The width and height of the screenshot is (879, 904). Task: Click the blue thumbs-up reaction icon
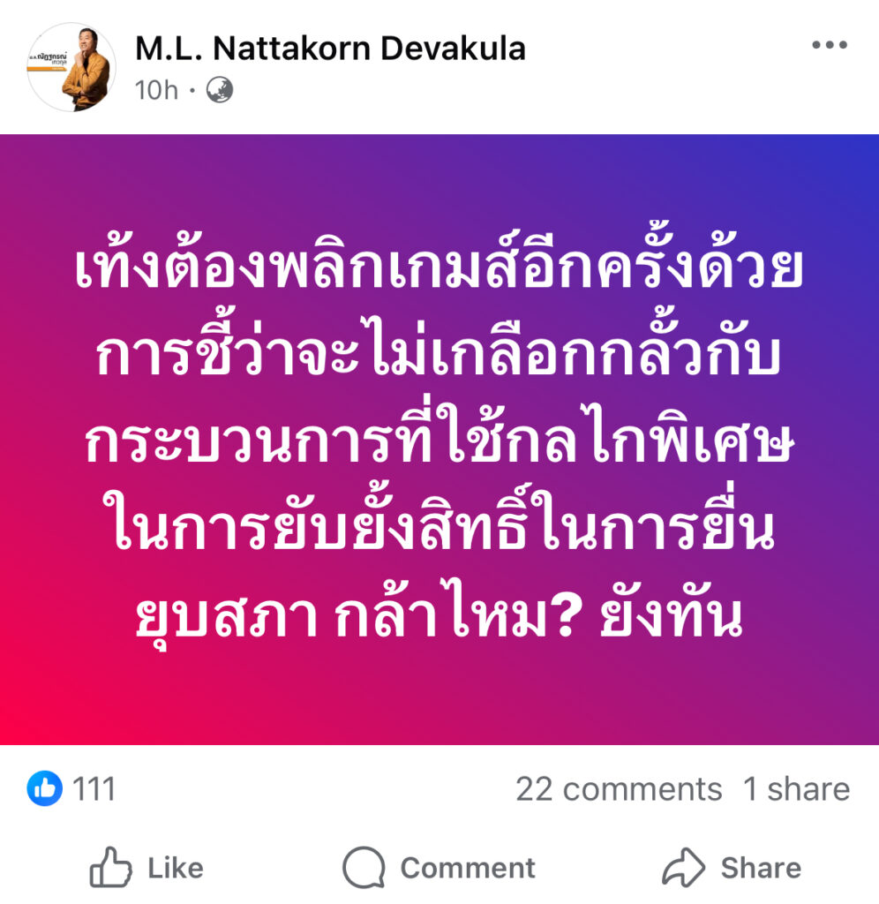(44, 788)
